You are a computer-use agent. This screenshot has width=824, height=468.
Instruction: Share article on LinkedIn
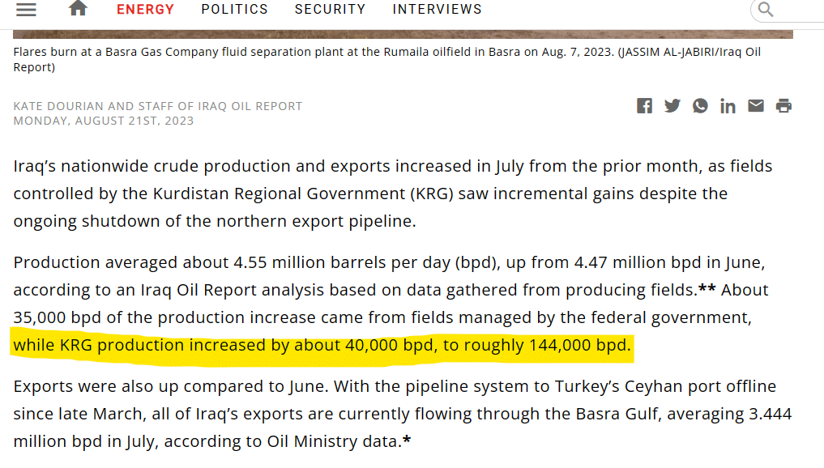pos(728,106)
